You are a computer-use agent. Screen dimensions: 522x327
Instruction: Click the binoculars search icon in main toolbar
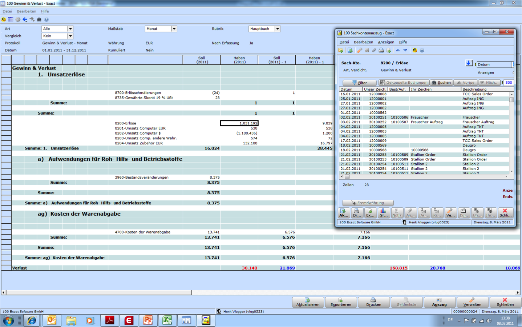pos(39,20)
